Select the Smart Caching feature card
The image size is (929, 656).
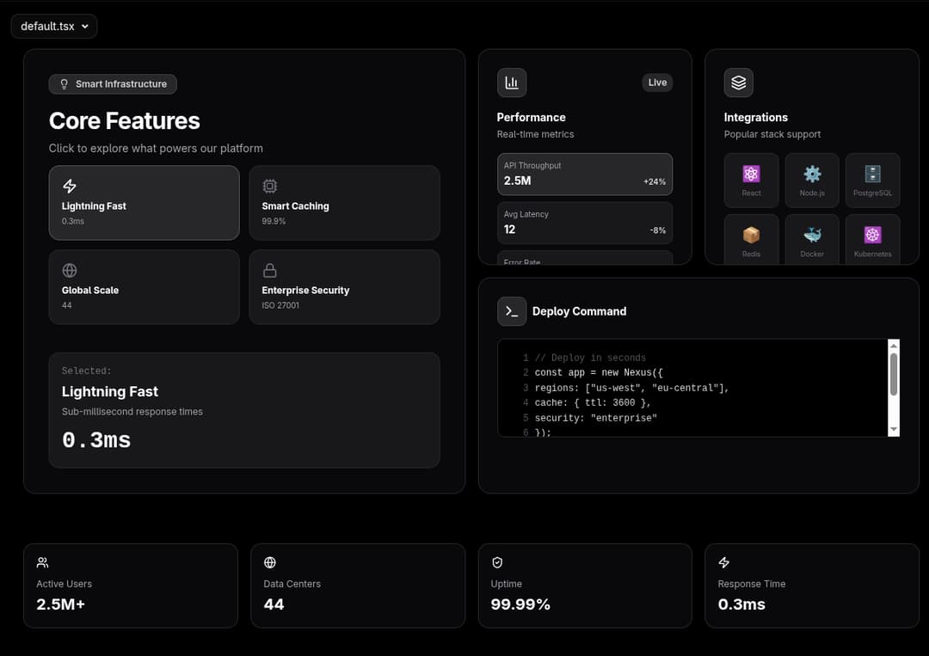344,203
